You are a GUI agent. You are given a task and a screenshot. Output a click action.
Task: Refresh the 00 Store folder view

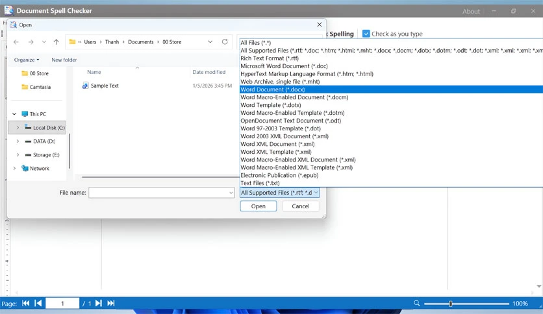coord(225,42)
